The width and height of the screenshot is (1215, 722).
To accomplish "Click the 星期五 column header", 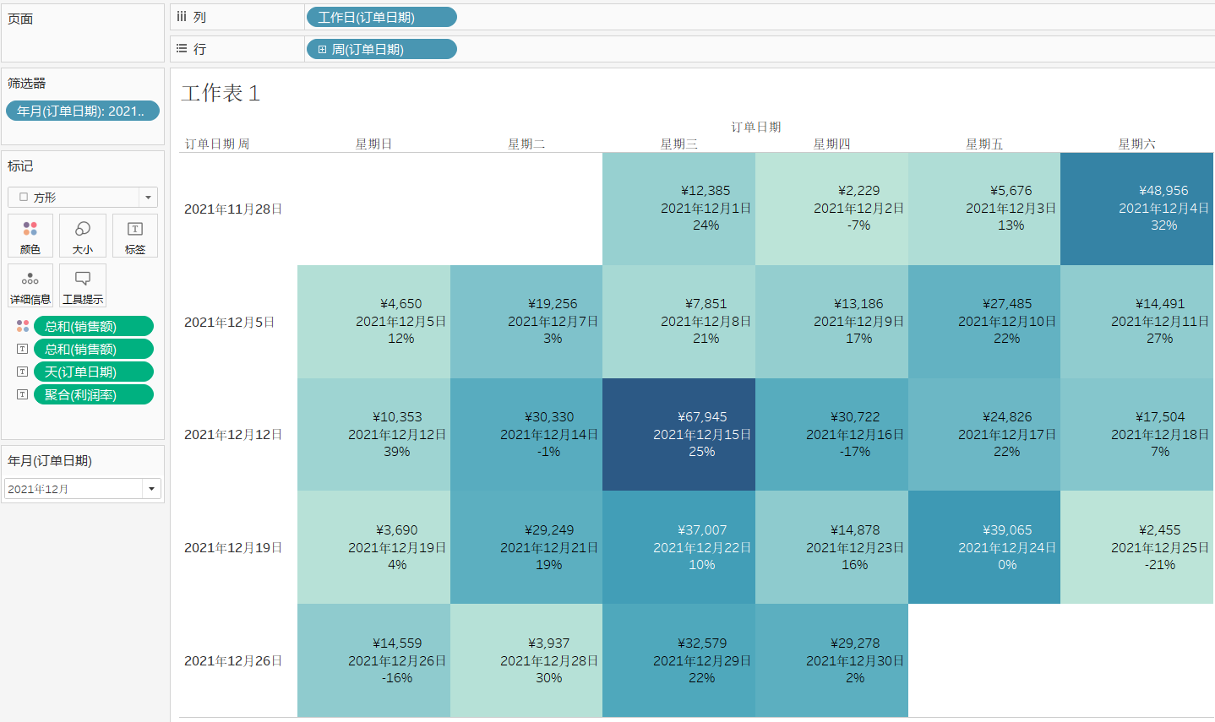I will [984, 144].
